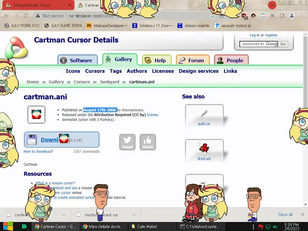Viewport: 308px width, 231px height.
Task: Open the Links section
Action: point(230,71)
